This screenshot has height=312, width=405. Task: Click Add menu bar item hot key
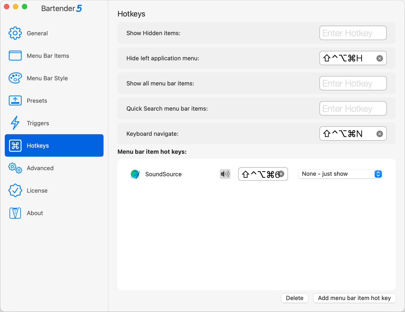pyautogui.click(x=354, y=298)
